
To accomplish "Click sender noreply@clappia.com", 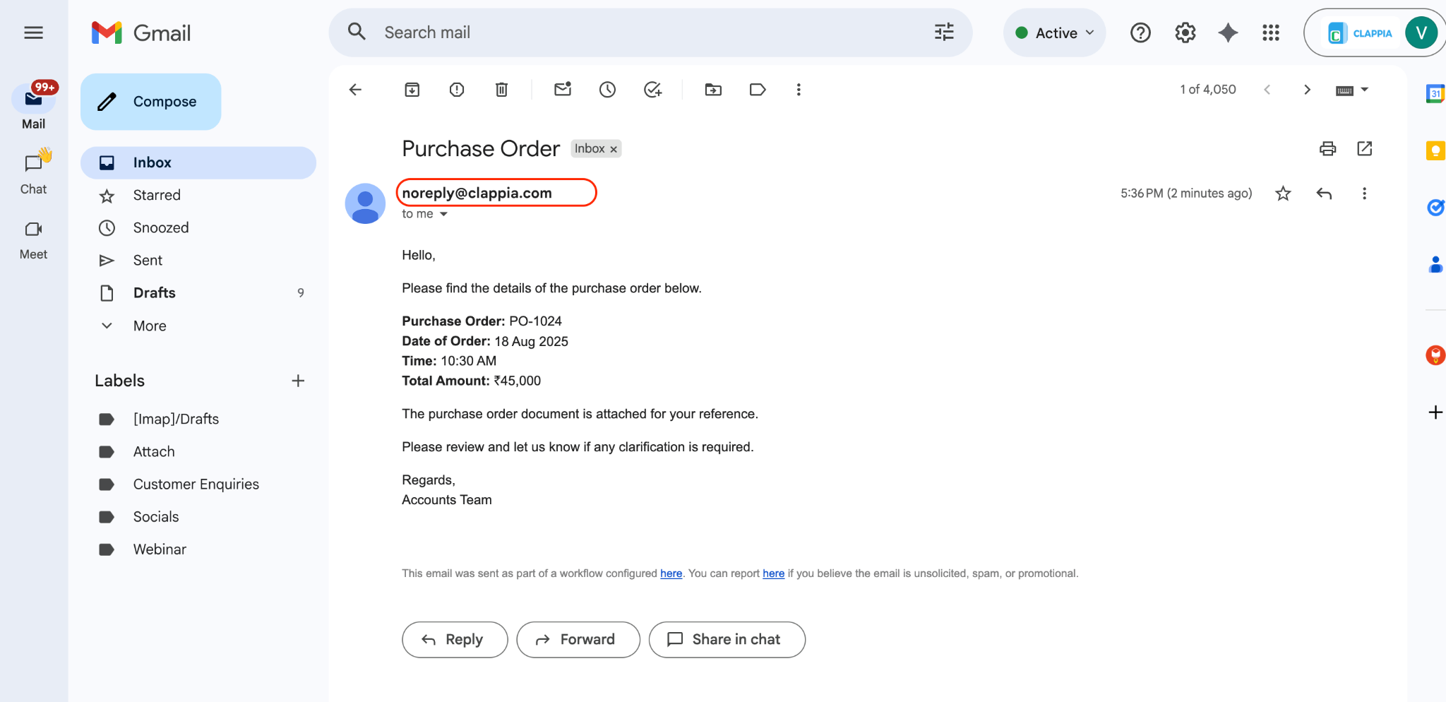I will click(x=477, y=193).
